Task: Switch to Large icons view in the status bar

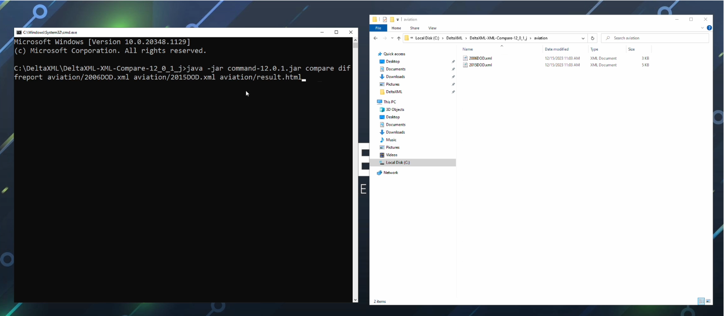Action: tap(708, 302)
